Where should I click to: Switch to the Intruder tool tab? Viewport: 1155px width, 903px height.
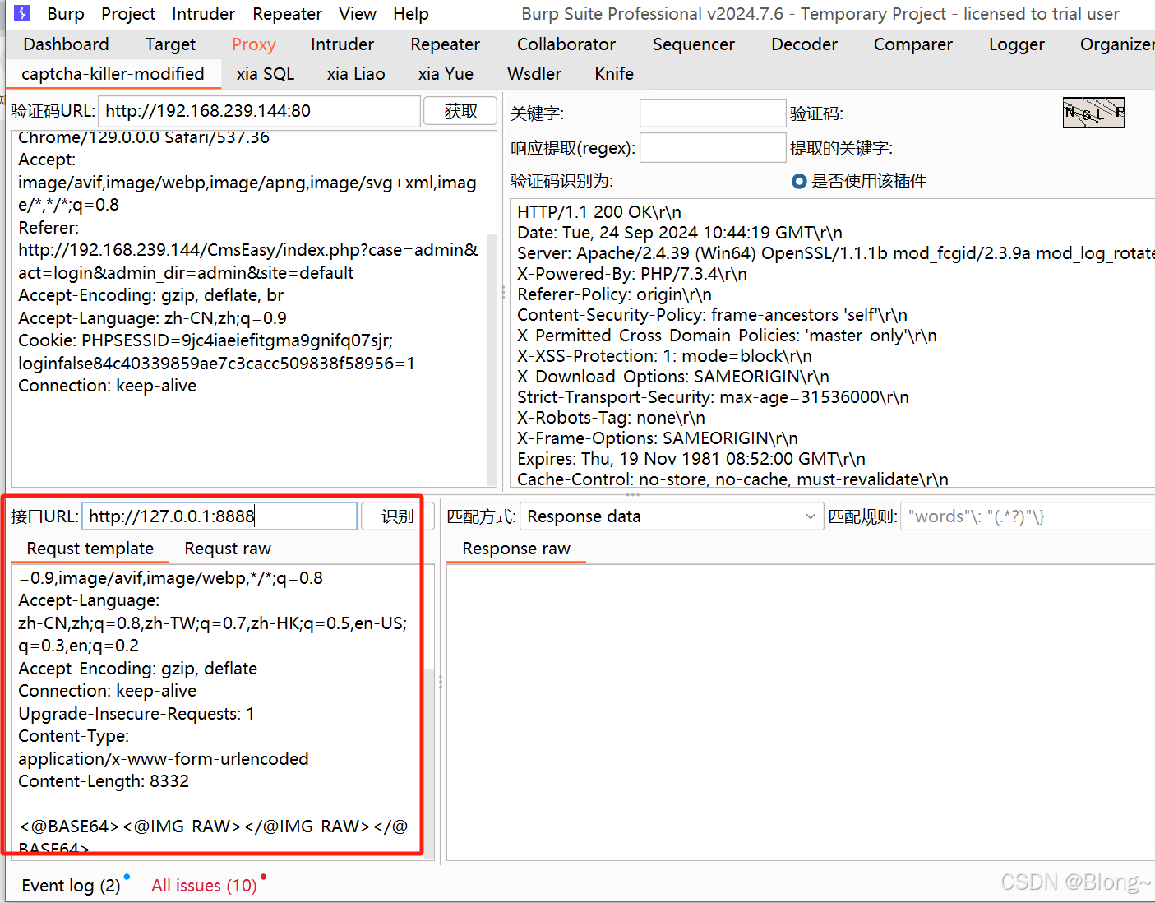coord(342,44)
